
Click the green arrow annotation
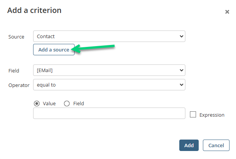coord(93,48)
